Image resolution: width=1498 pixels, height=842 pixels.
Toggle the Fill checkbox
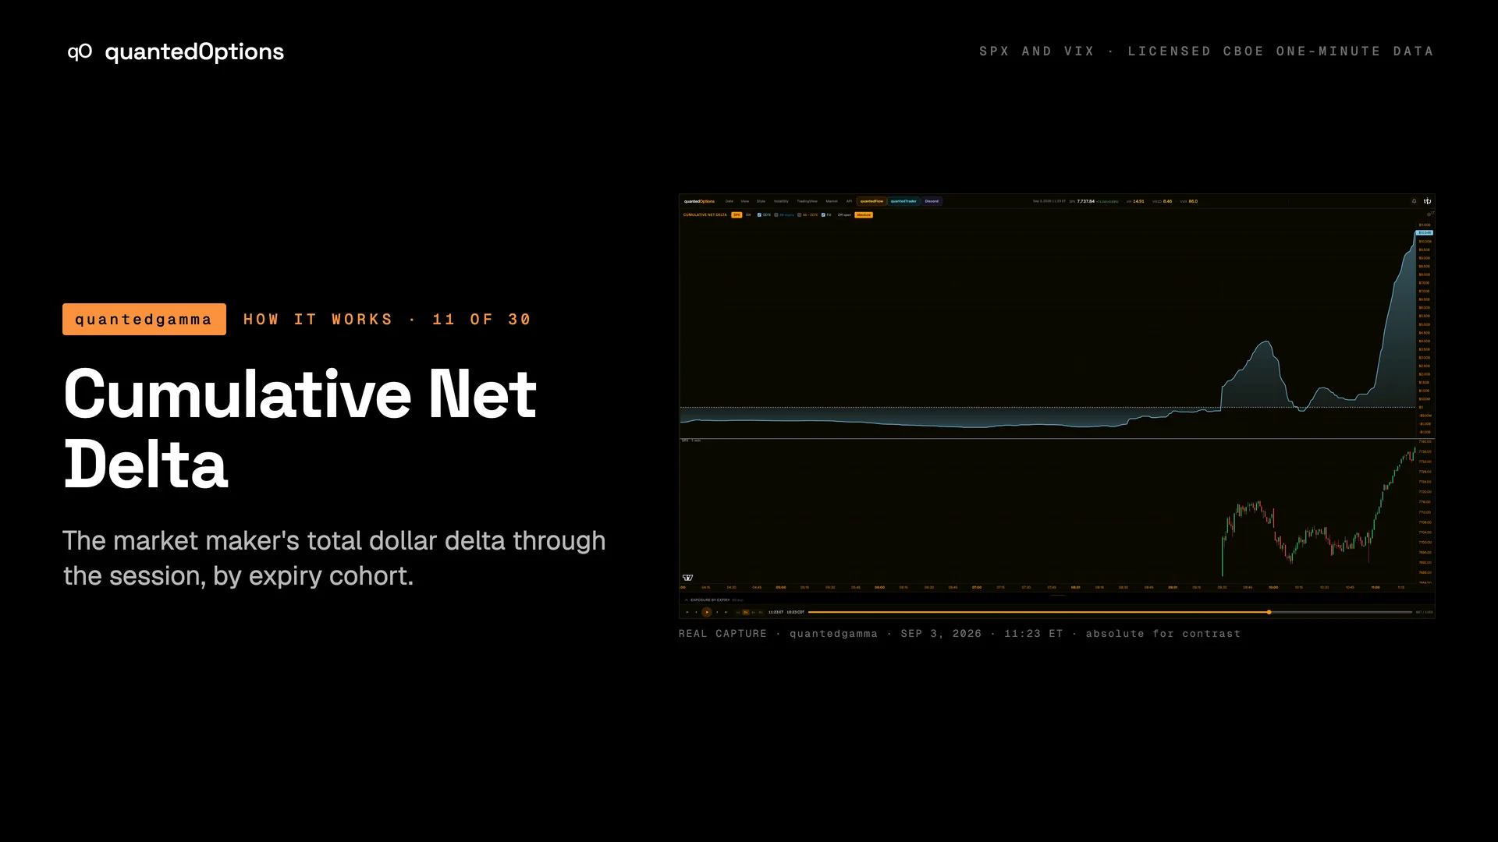point(823,214)
